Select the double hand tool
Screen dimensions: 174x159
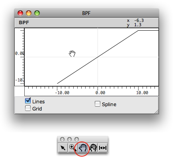pos(93,147)
